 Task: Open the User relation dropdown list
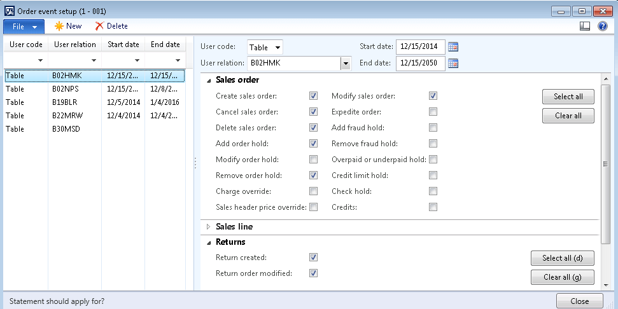[x=346, y=63]
